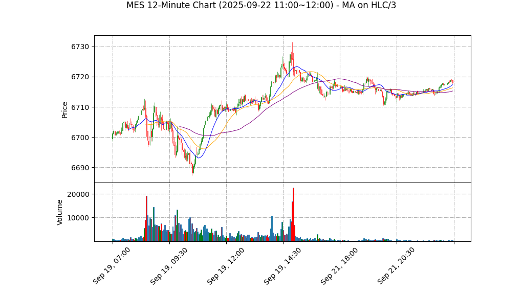
Task: Click the Sep 19, 14:30 time label
Action: tap(282, 266)
